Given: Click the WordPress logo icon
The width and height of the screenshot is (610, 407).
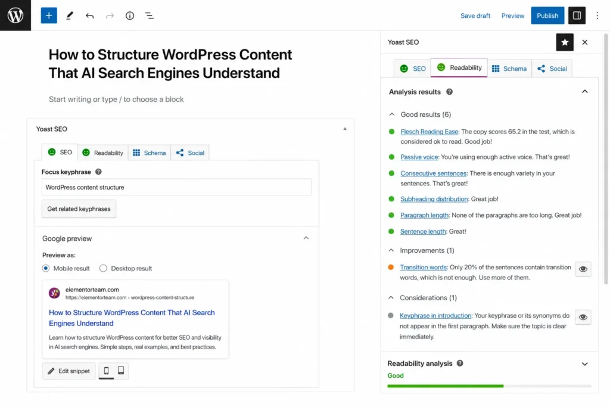Looking at the screenshot, I should click(x=15, y=15).
